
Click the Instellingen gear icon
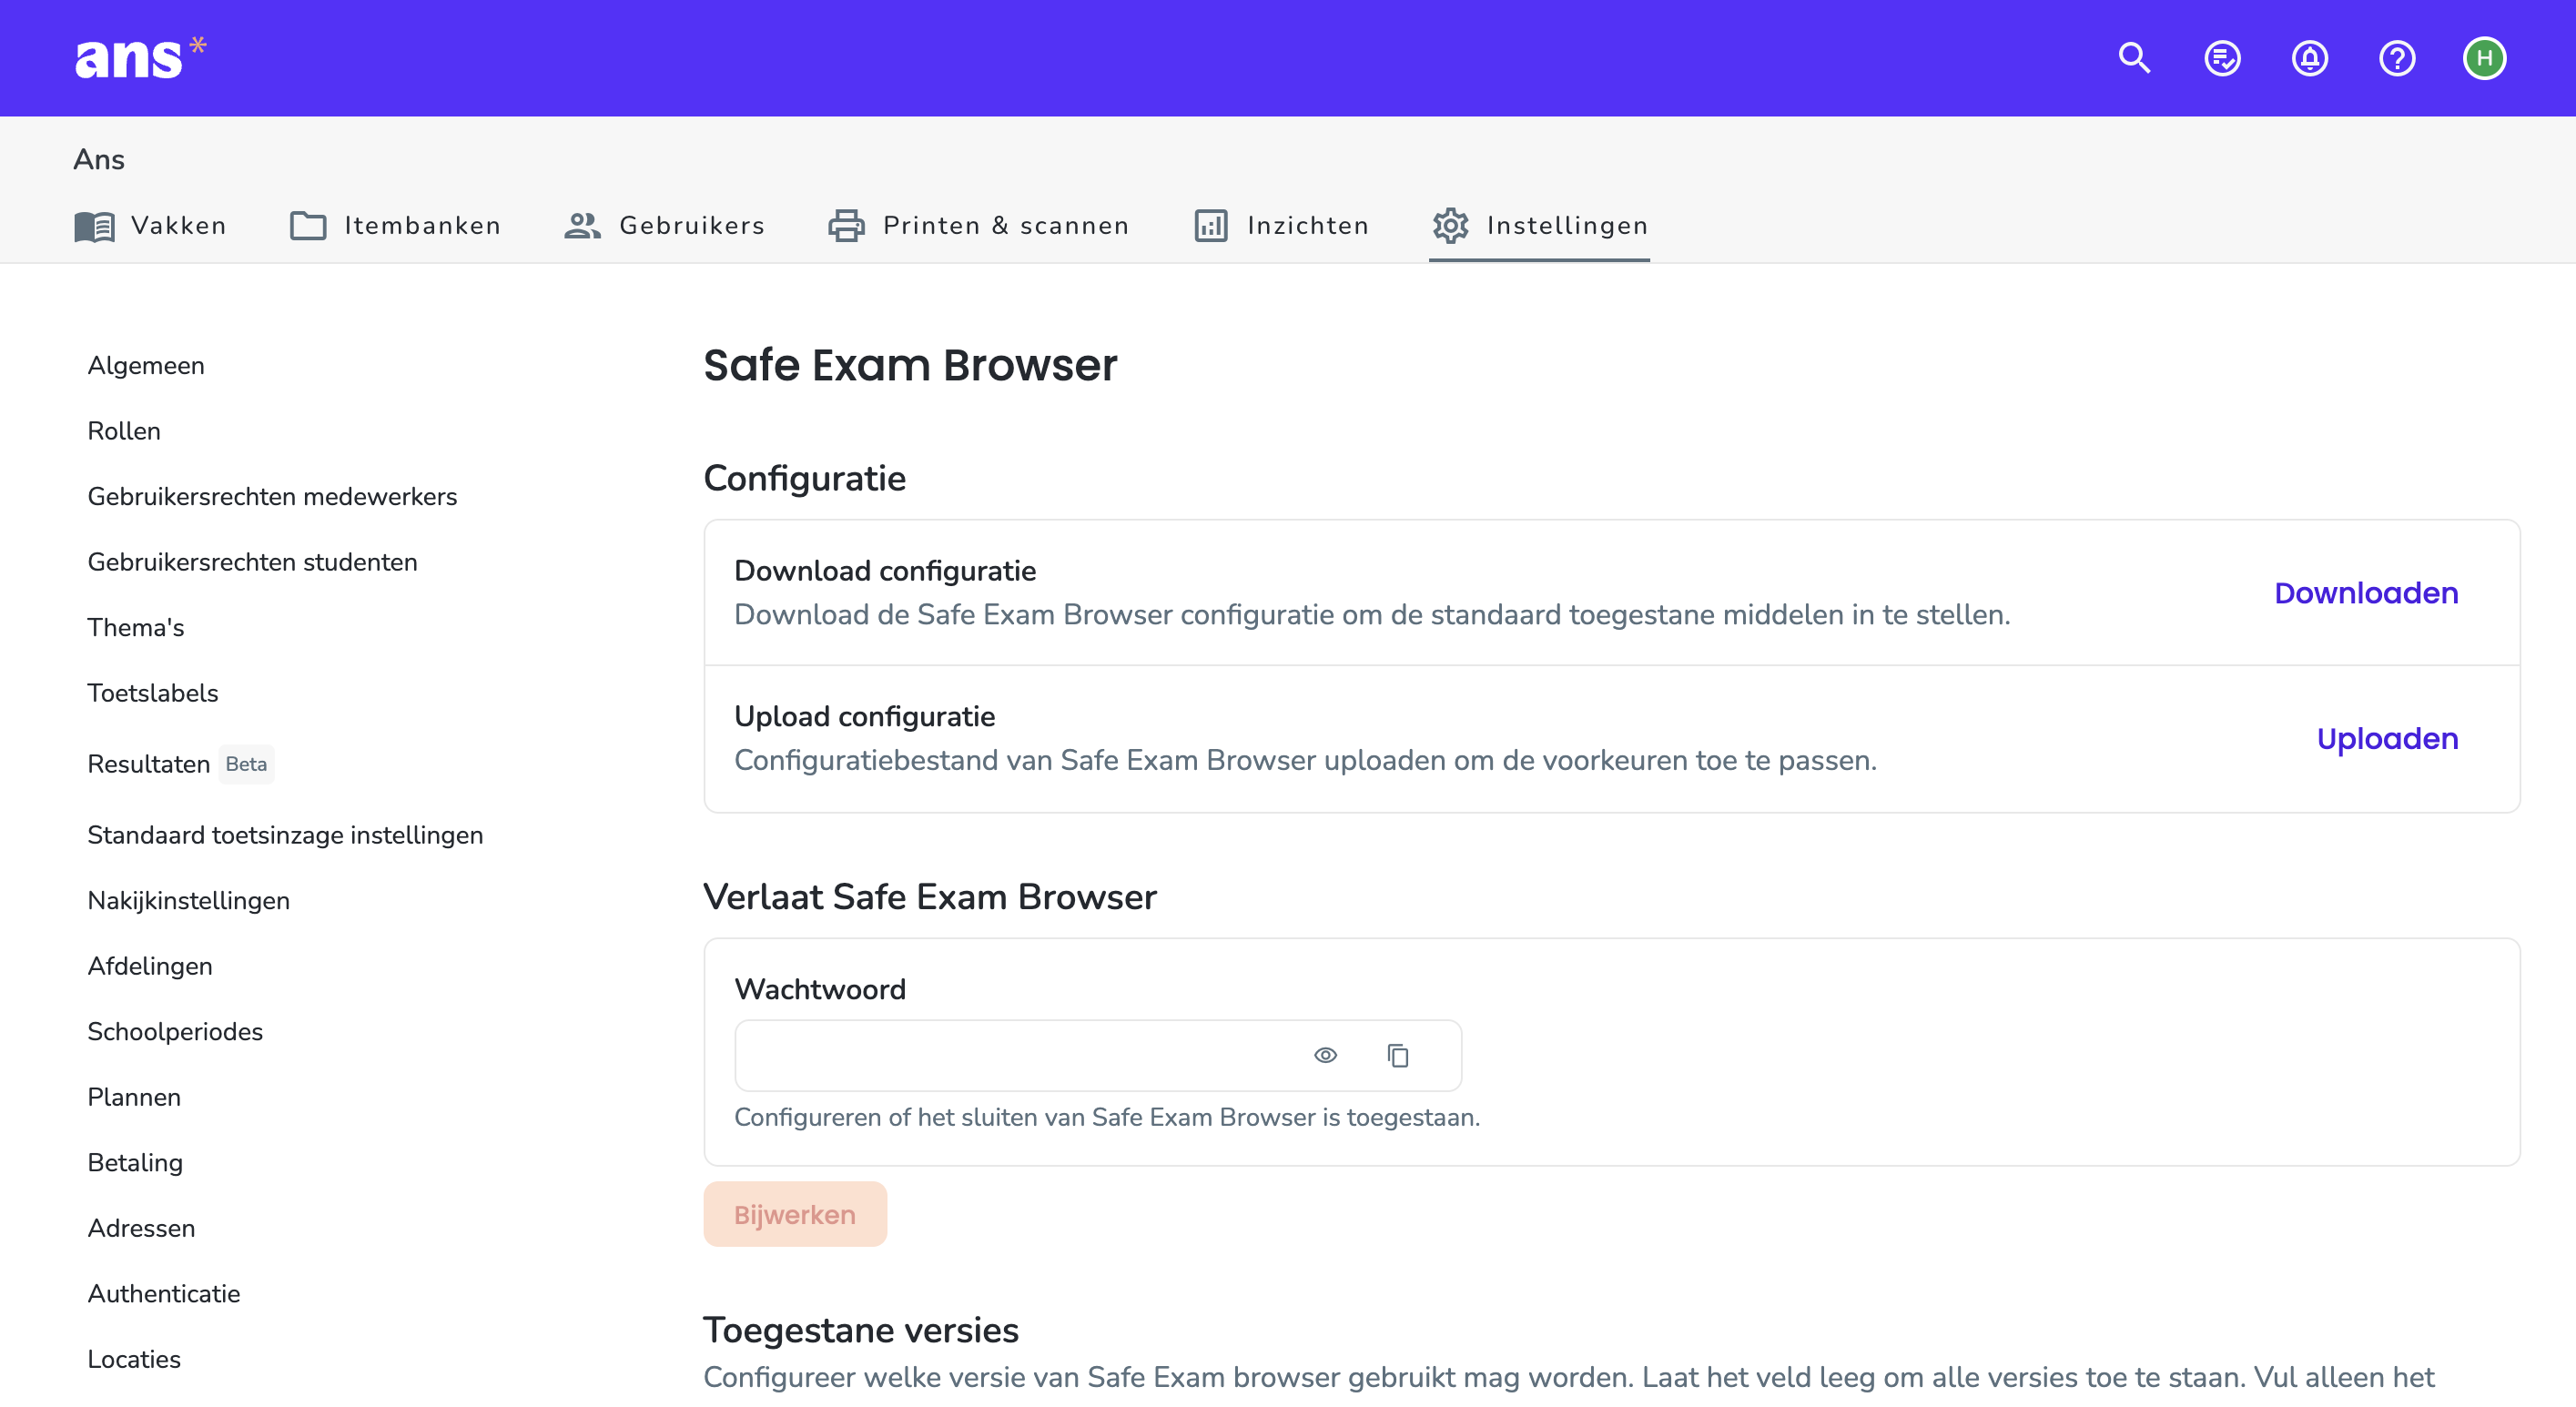[x=1450, y=226]
